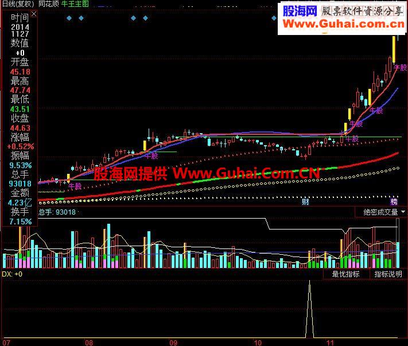Image resolution: width=408 pixels, height=346 pixels.
Task: Click the opening price 45.18
Action: click(x=20, y=72)
